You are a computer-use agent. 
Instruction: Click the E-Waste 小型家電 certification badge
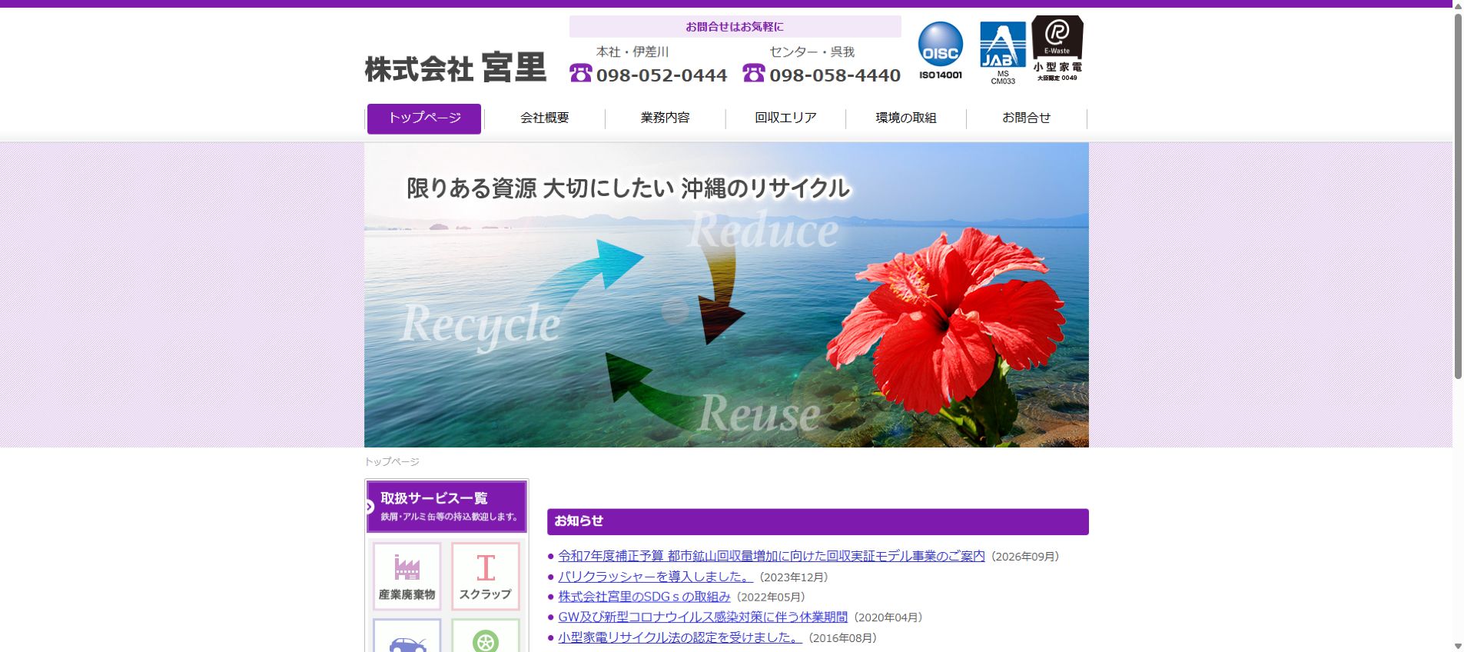coord(1057,48)
